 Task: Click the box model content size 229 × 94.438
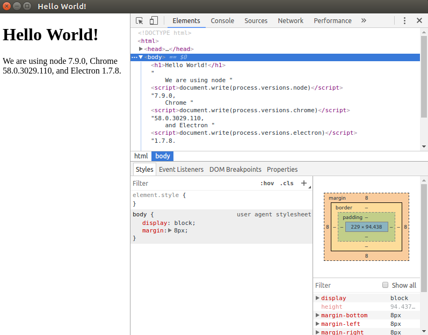(366, 227)
